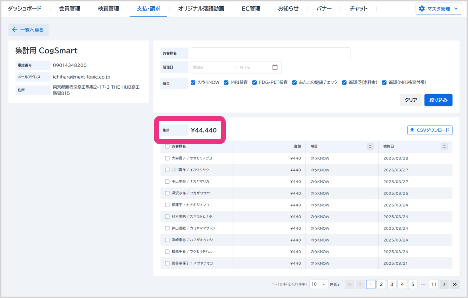This screenshot has width=468, height=298.
Task: Expand the マスタ管理 dropdown menu
Action: pyautogui.click(x=456, y=9)
